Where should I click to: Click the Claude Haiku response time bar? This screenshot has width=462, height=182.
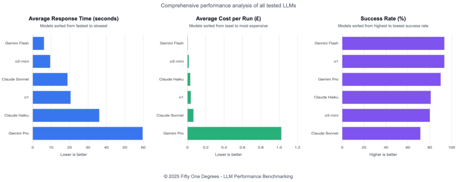[x=66, y=115]
